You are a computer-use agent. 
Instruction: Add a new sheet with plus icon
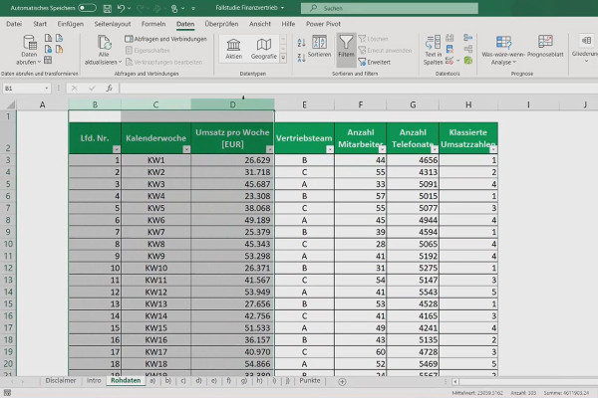tap(342, 381)
